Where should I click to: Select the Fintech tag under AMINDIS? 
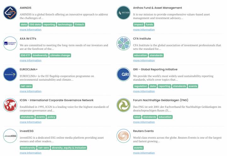click(x=79, y=25)
